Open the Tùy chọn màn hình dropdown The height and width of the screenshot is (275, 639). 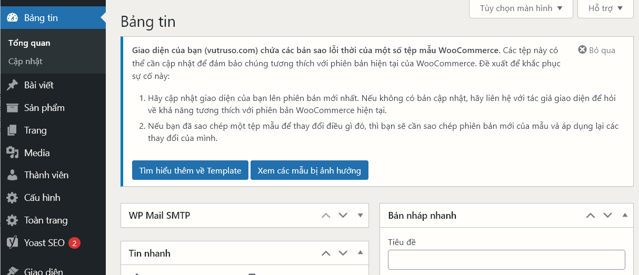[521, 8]
